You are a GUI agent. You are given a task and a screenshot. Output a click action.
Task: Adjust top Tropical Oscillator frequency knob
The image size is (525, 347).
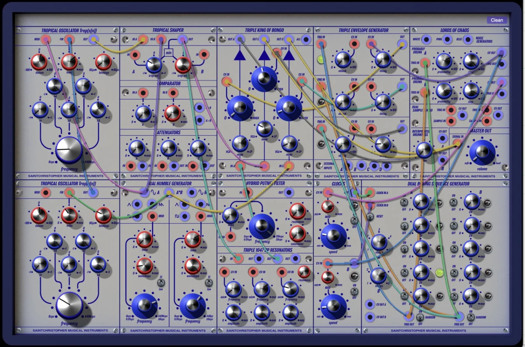[69, 150]
